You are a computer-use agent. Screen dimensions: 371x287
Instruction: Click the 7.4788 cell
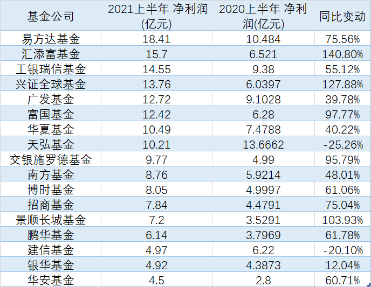tap(263, 129)
